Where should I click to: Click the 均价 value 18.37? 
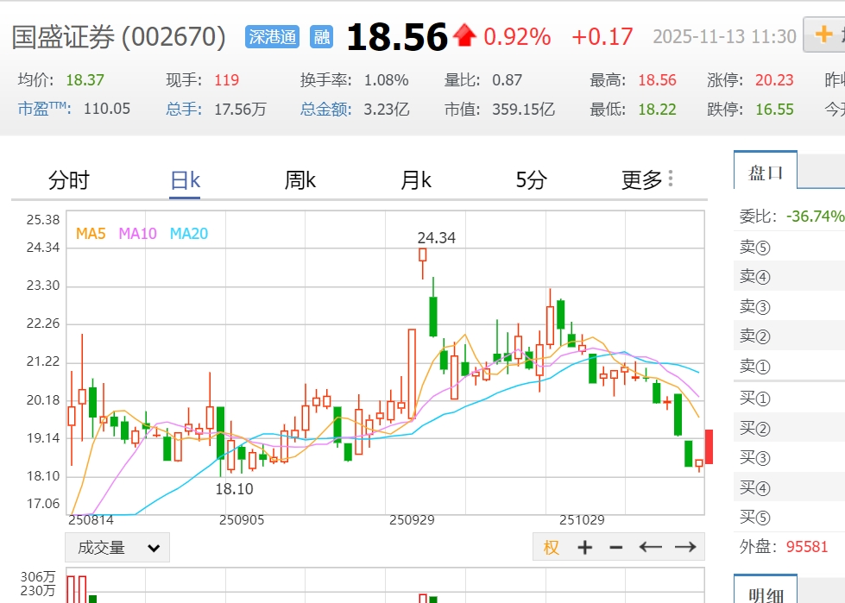point(85,80)
